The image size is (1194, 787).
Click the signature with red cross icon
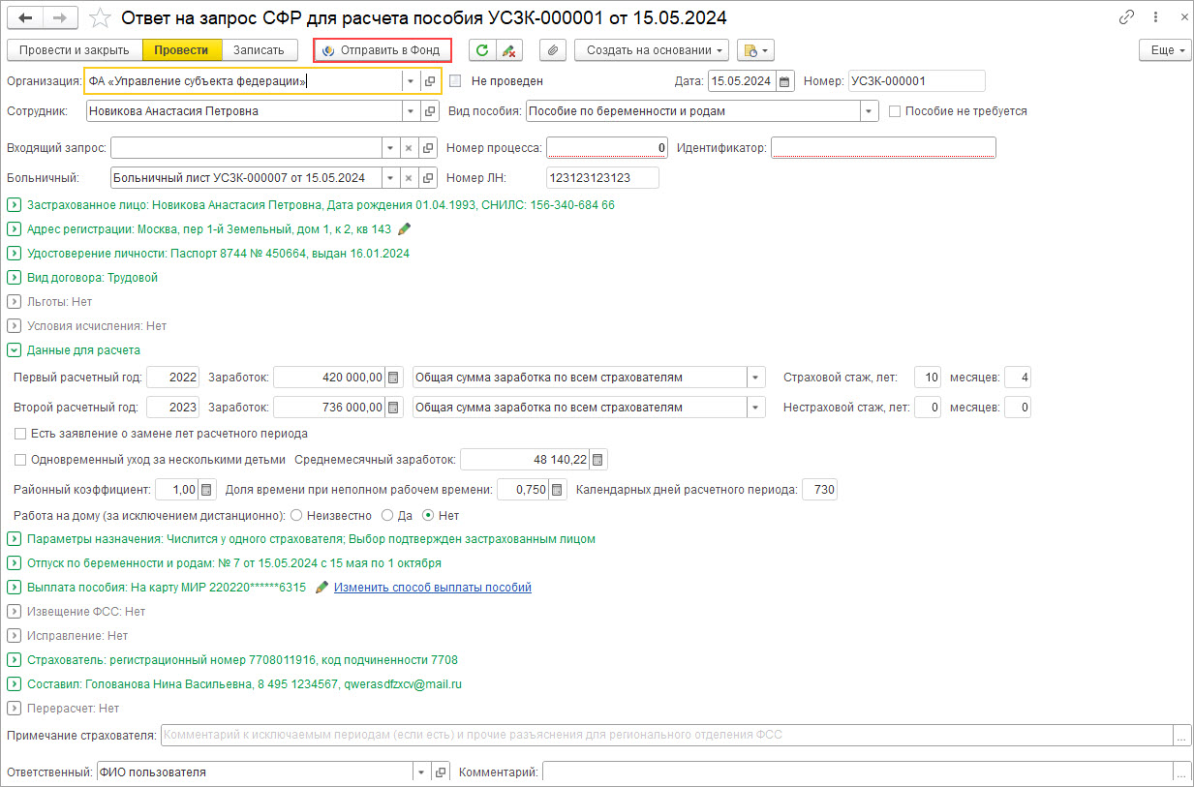pos(508,50)
